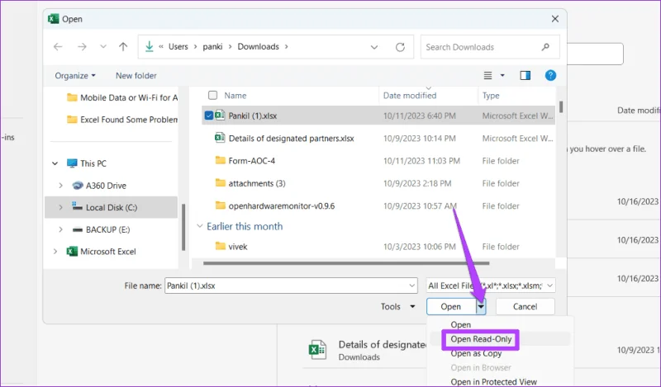Refresh the Downloads folder view
The width and height of the screenshot is (661, 387).
coord(400,47)
